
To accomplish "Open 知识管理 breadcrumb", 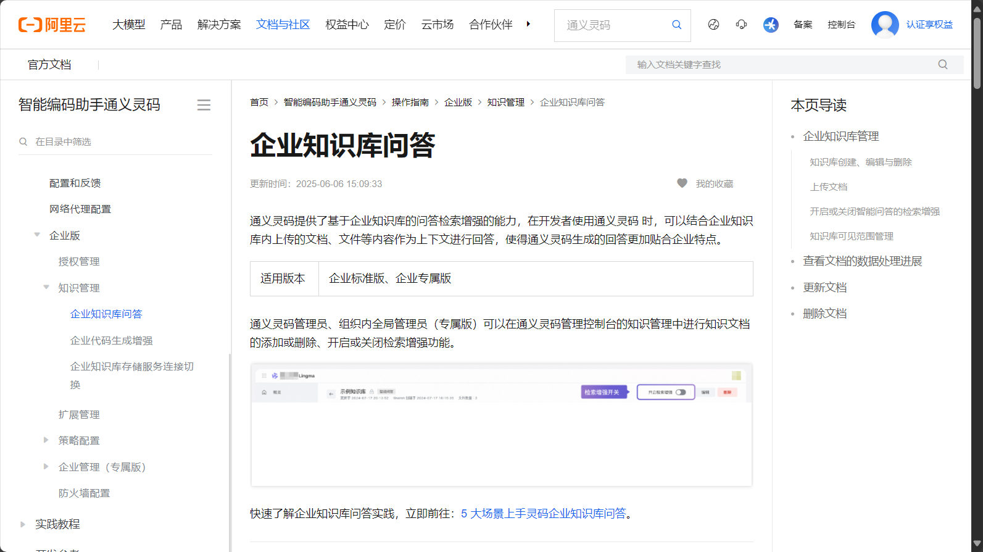I will pyautogui.click(x=506, y=102).
